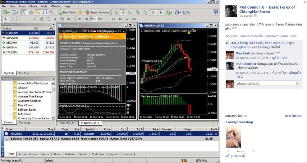Select GBPUSDm in Market Watch
The width and height of the screenshot is (307, 163).
click(x=28, y=38)
